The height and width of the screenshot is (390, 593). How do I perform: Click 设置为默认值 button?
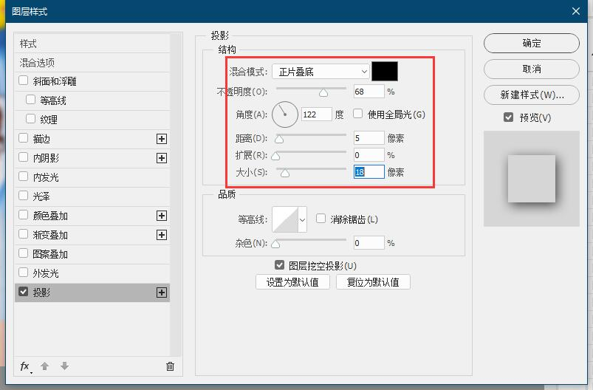click(292, 282)
